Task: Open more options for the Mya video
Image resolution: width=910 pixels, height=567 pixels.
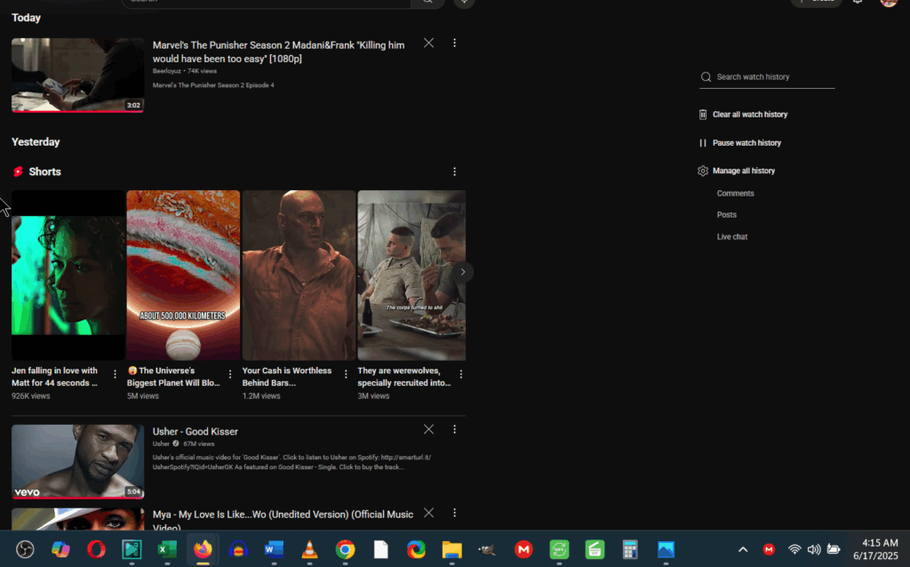Action: [x=454, y=513]
